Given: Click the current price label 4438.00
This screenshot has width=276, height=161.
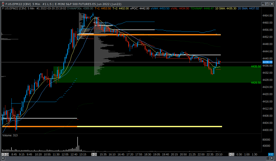Looking at the screenshot, I should pos(267,62).
